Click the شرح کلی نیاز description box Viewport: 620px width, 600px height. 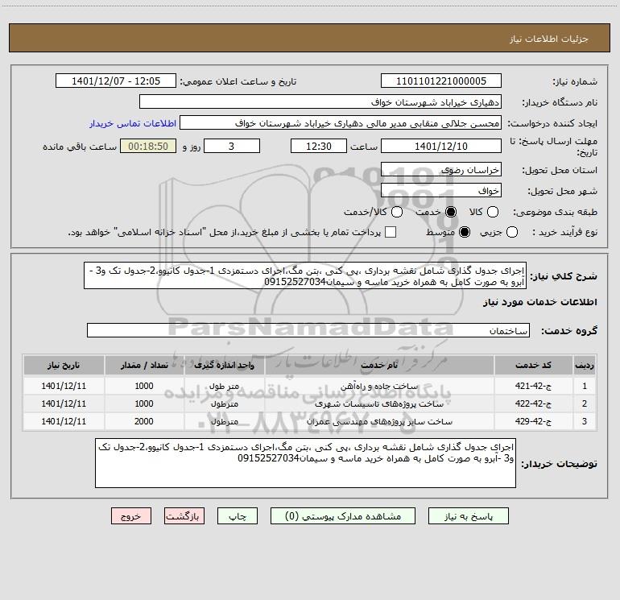pos(305,275)
